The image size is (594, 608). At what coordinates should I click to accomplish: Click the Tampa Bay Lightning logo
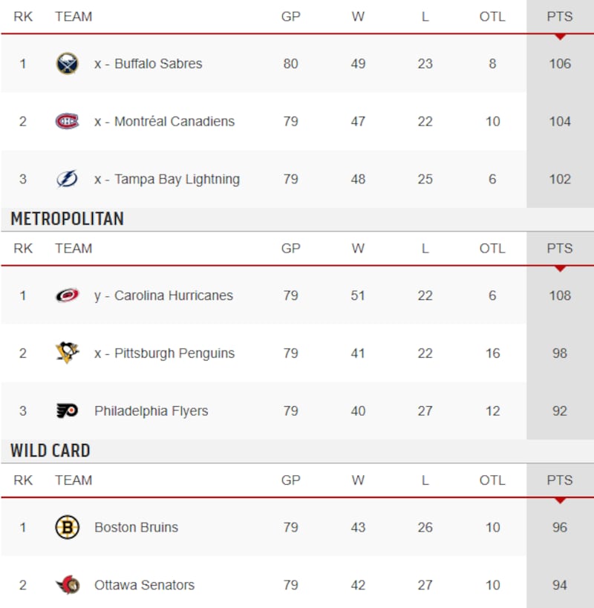coord(67,180)
